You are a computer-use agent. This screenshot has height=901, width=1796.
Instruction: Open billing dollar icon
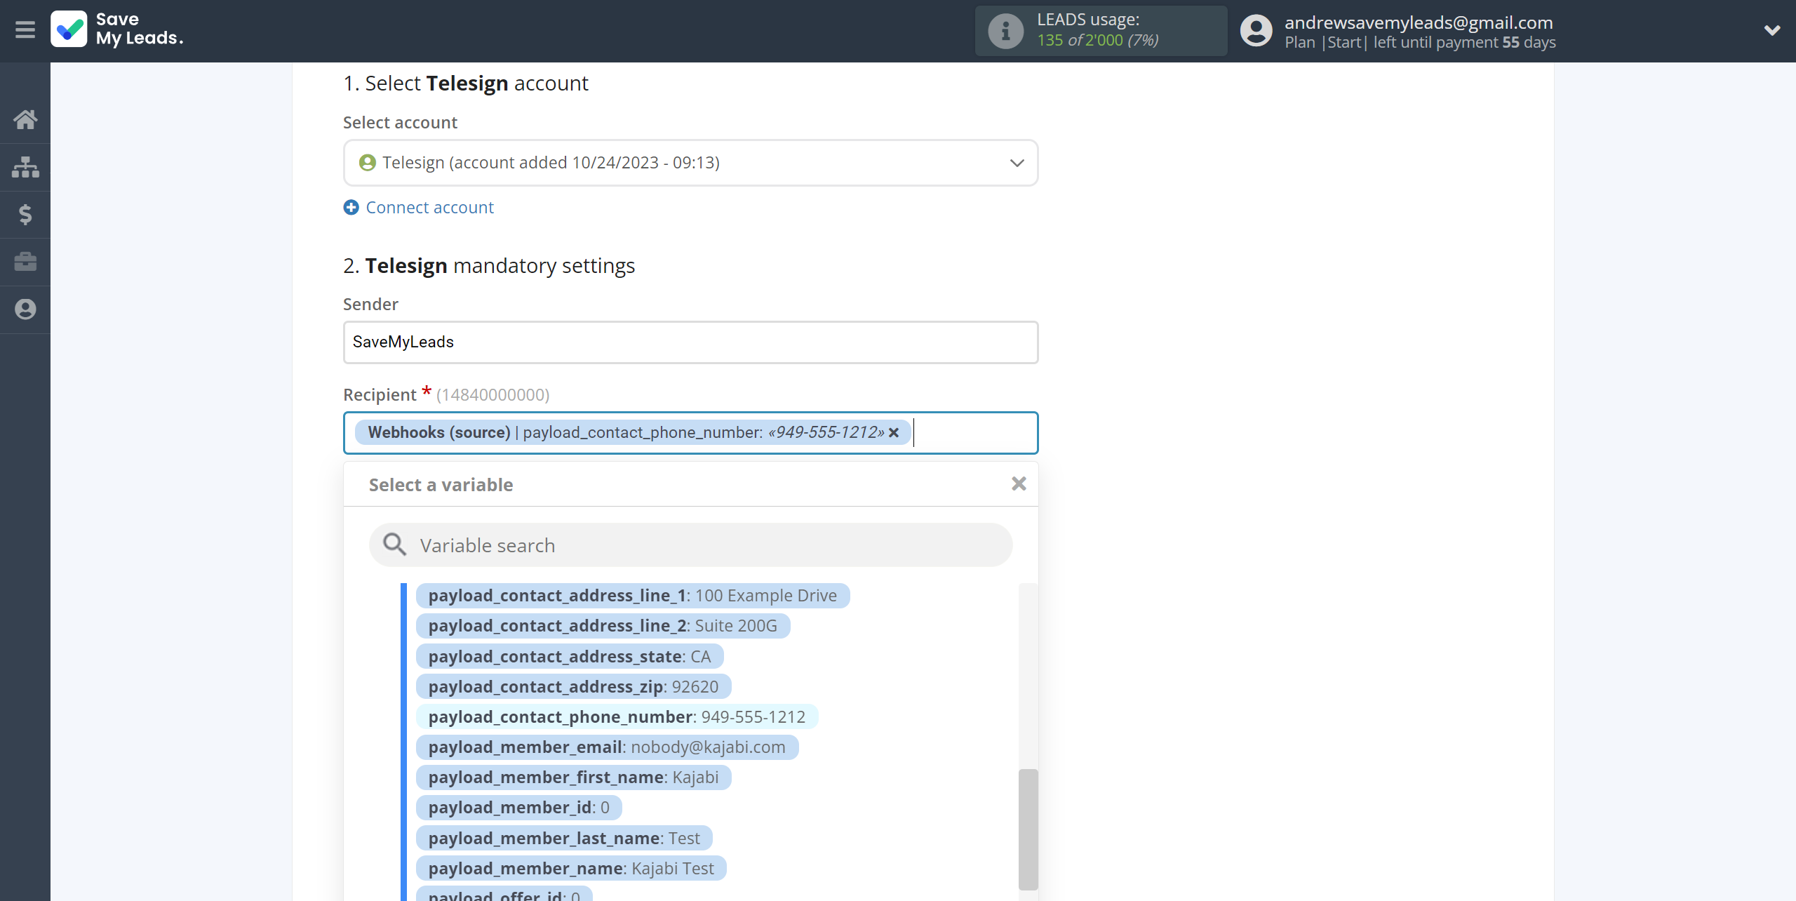[25, 214]
